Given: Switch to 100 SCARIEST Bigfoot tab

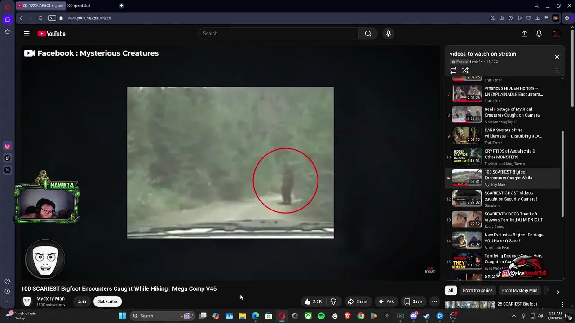Looking at the screenshot, I should click(x=40, y=5).
